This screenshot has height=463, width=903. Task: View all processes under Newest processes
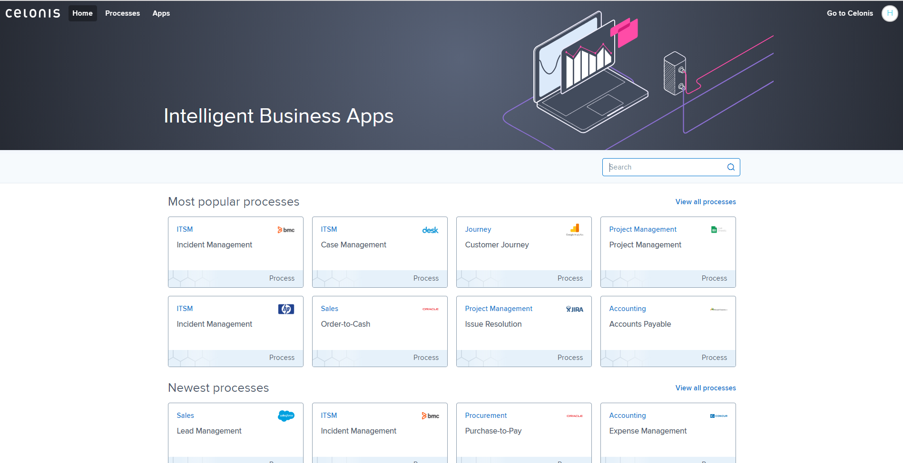tap(706, 388)
